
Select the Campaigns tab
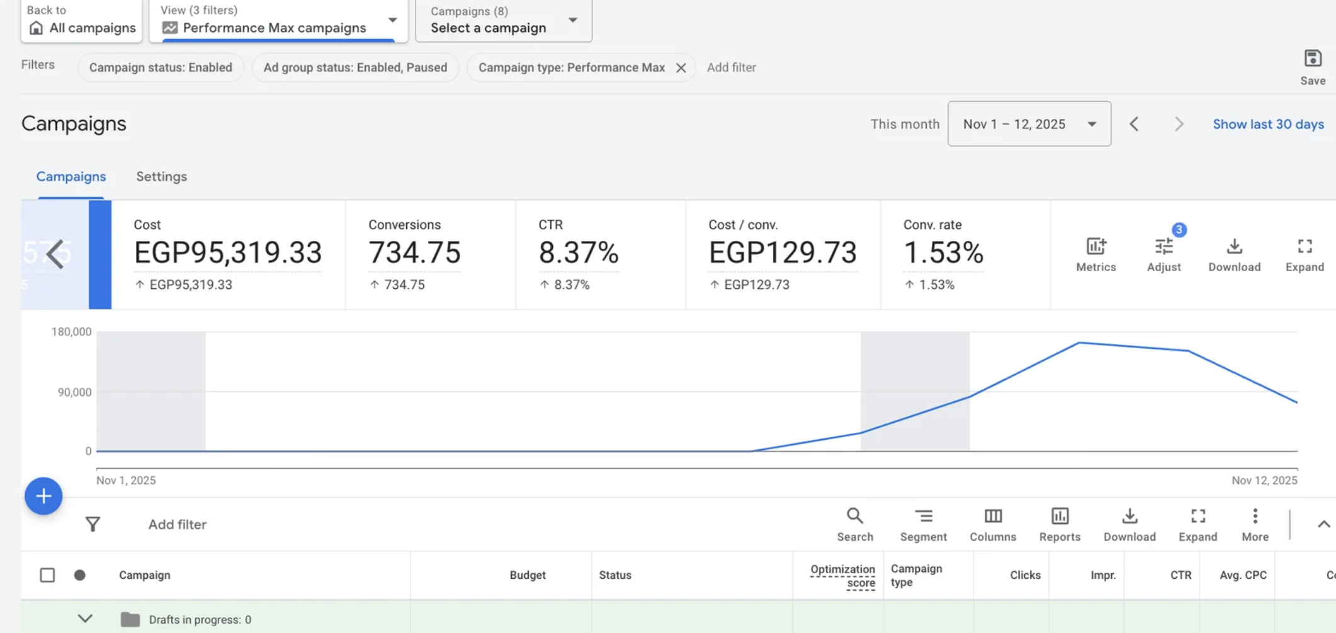(x=71, y=177)
